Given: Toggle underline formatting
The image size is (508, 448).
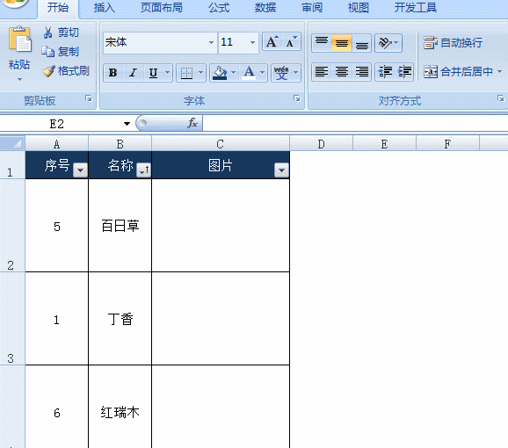Looking at the screenshot, I should coord(153,73).
